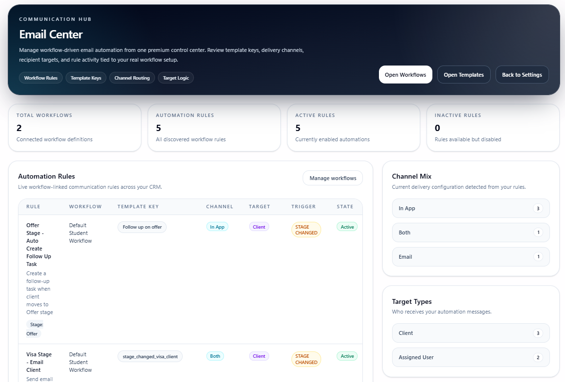Click Default Student Workflow in Offer Stage row
Screen dimensions: 565x382
(80, 233)
